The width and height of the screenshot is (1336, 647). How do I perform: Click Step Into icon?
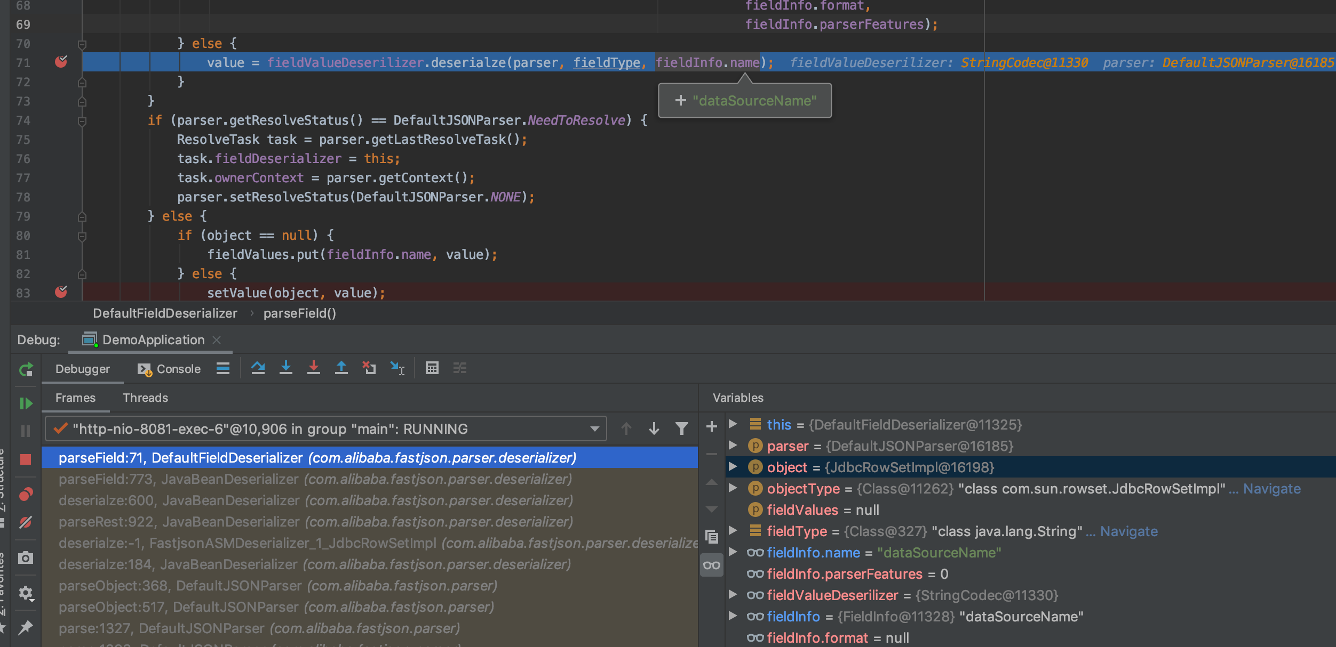[286, 368]
